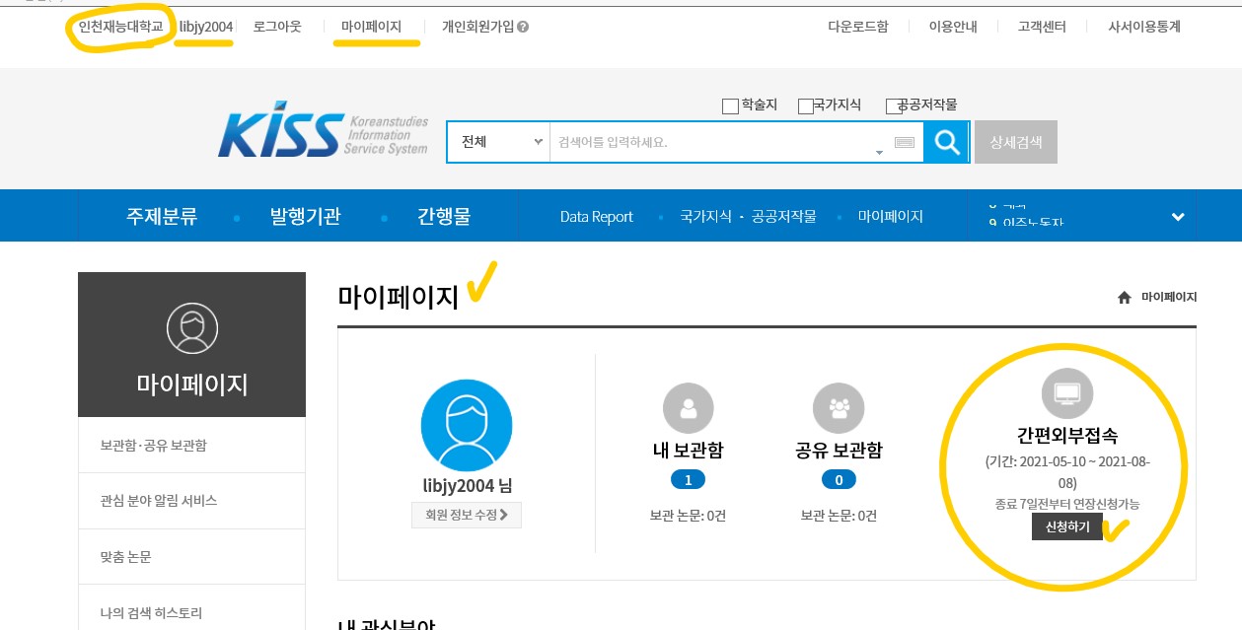Click the magnifying glass search icon
This screenshot has height=630, width=1242.
click(947, 142)
